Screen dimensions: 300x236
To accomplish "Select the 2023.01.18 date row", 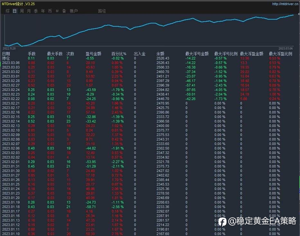I will (x=11, y=207).
